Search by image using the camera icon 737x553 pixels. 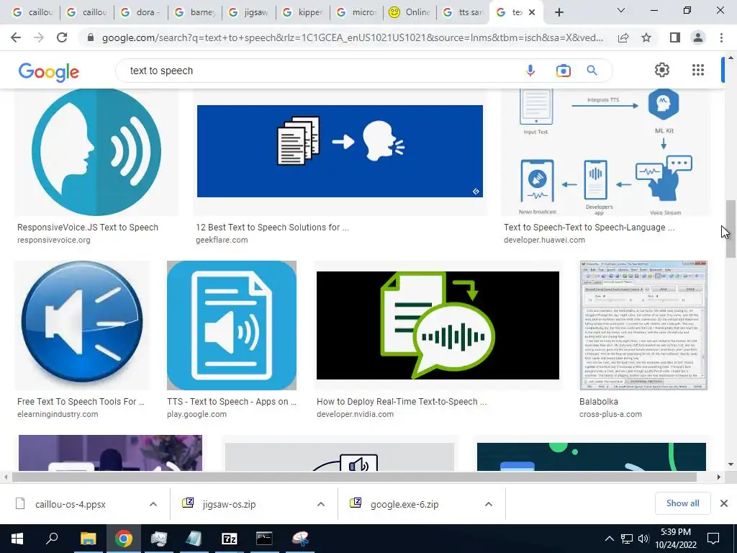[563, 71]
